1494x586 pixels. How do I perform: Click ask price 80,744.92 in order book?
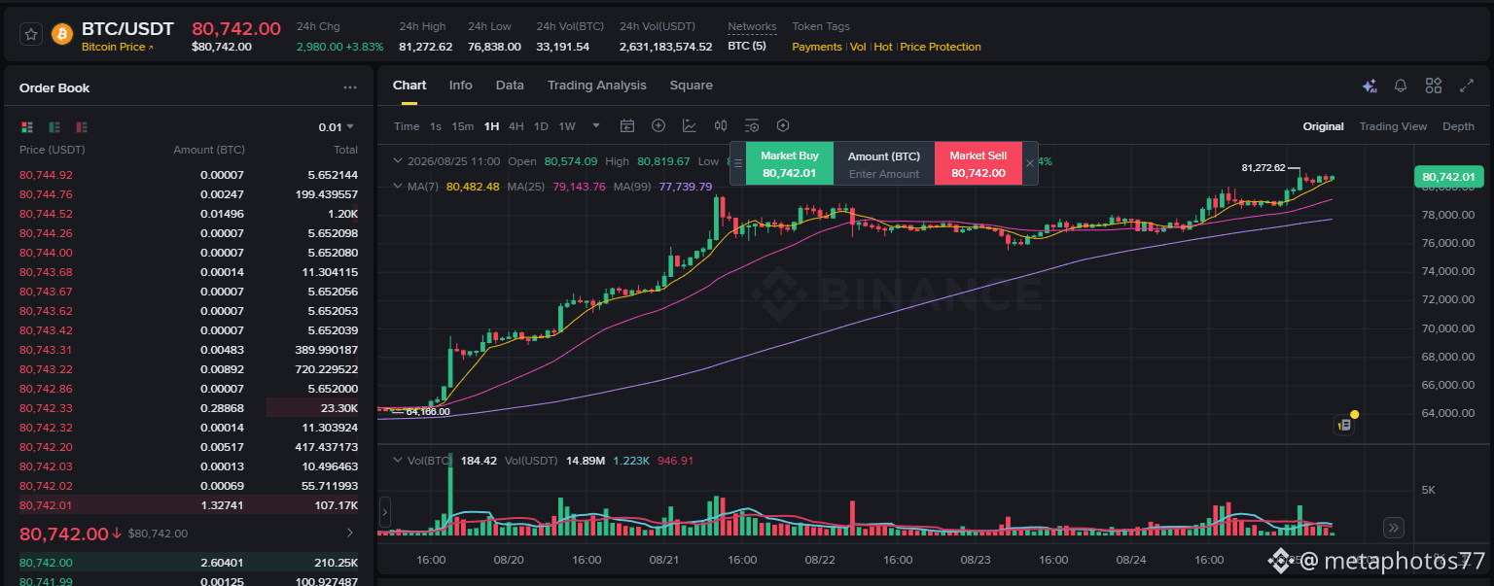(x=46, y=175)
